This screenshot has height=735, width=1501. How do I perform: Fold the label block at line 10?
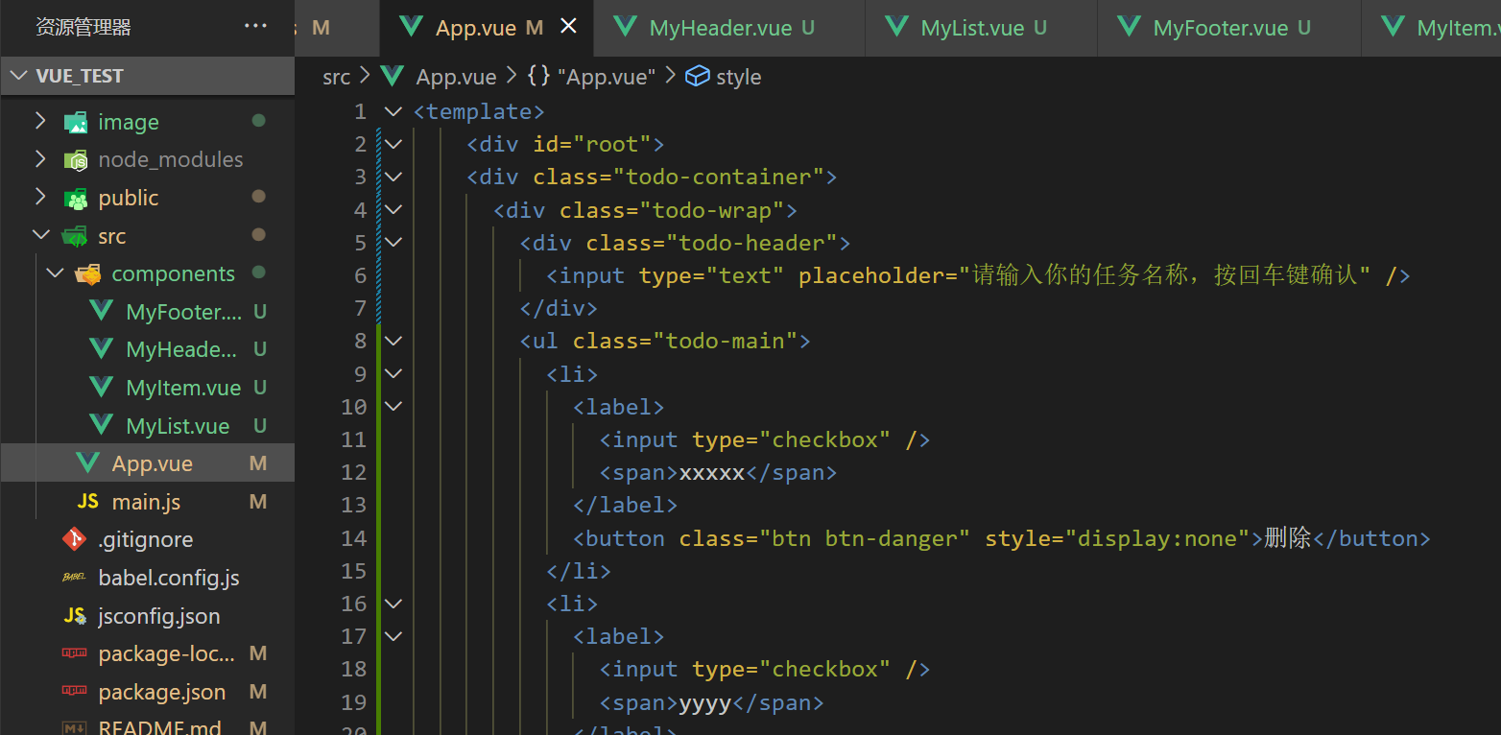pyautogui.click(x=393, y=406)
